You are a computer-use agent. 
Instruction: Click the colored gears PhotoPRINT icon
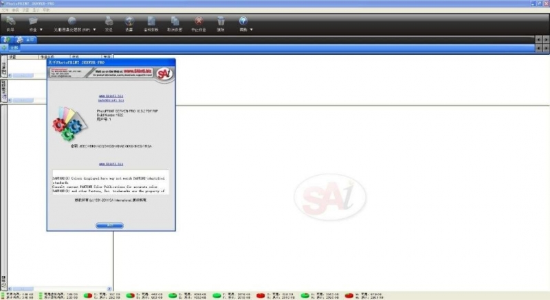[69, 124]
